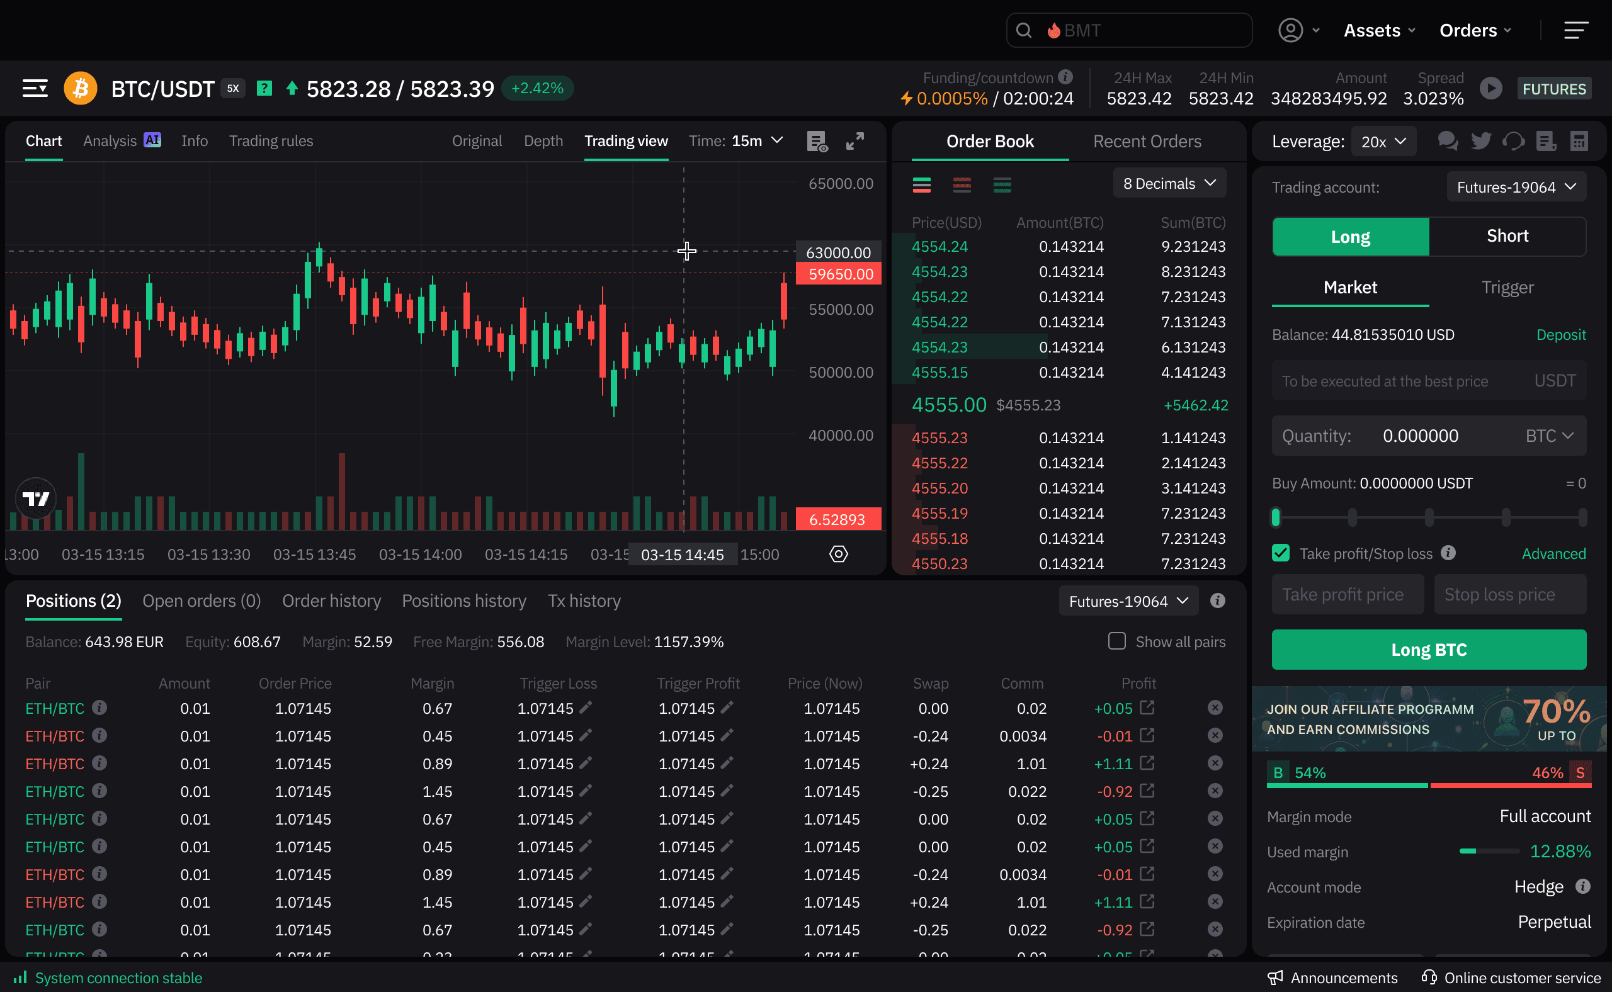1612x992 pixels.
Task: Expand chart to fullscreen
Action: [854, 141]
